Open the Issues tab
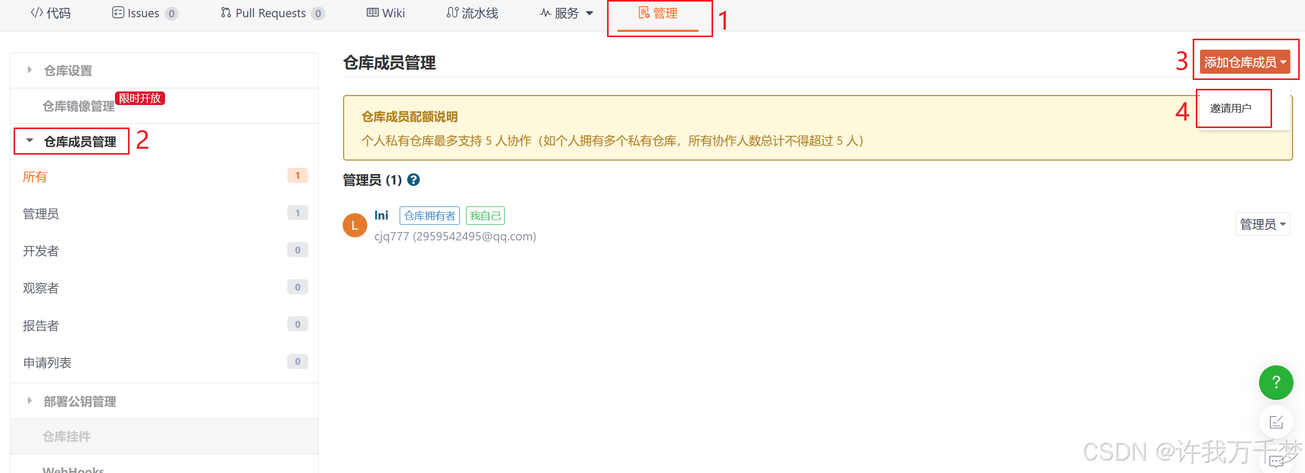 pyautogui.click(x=145, y=13)
